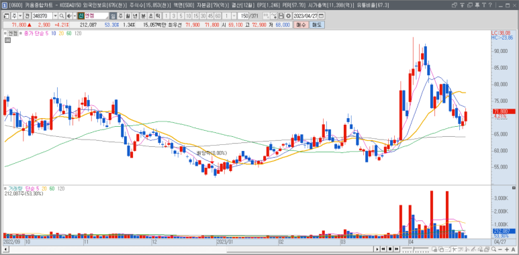Select the 60 interval preset button
519x255 pixels.
click(x=218, y=16)
